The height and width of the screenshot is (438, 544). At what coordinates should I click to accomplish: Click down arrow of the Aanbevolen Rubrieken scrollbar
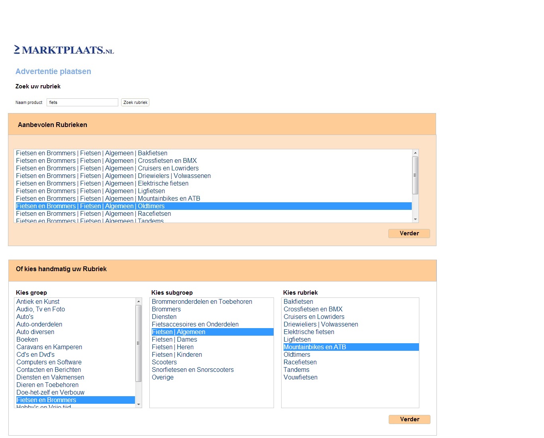point(415,219)
